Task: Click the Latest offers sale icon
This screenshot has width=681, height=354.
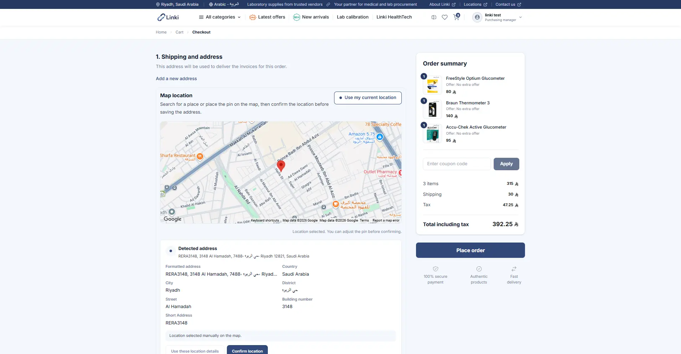Action: 253,17
